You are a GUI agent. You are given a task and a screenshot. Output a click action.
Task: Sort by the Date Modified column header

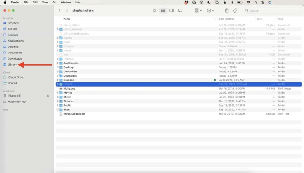(x=226, y=19)
